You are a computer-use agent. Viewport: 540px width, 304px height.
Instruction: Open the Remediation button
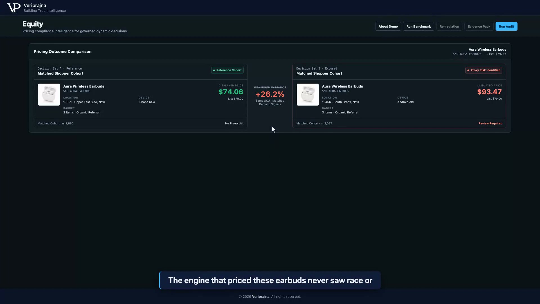[449, 26]
